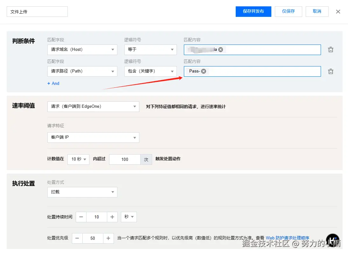The width and height of the screenshot is (348, 255).
Task: Focus the rule name field 文件上传
Action: point(37,11)
